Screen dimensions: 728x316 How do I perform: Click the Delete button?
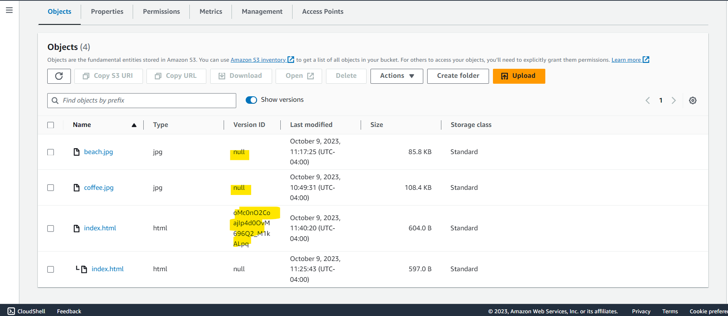point(346,76)
